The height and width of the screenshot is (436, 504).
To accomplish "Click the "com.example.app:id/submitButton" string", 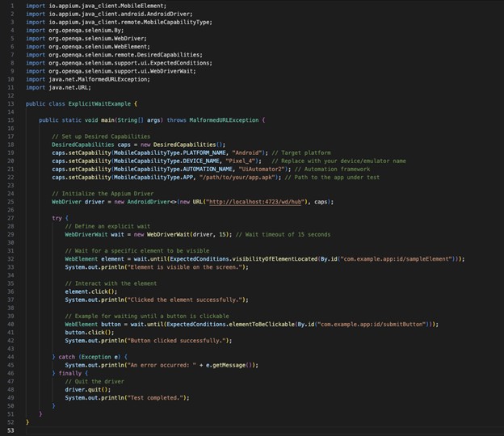I will coord(372,325).
